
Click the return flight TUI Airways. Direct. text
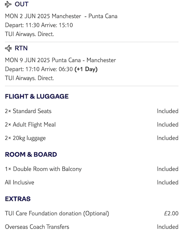[x=29, y=78]
